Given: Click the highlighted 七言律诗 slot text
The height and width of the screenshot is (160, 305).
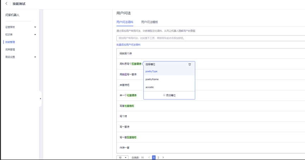Looking at the screenshot, I should pyautogui.click(x=132, y=95).
